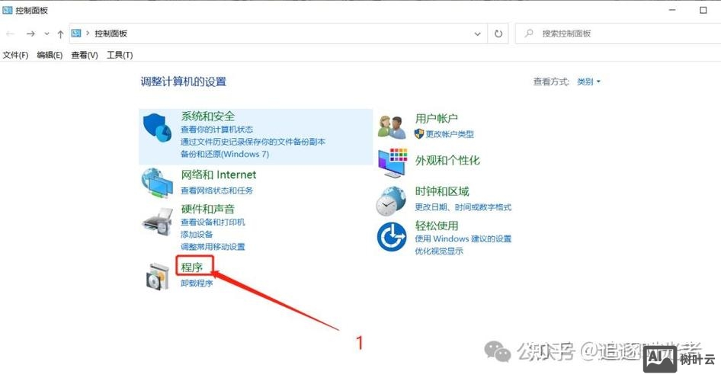Click 优化视觉显示 link
The image size is (721, 381).
439,251
